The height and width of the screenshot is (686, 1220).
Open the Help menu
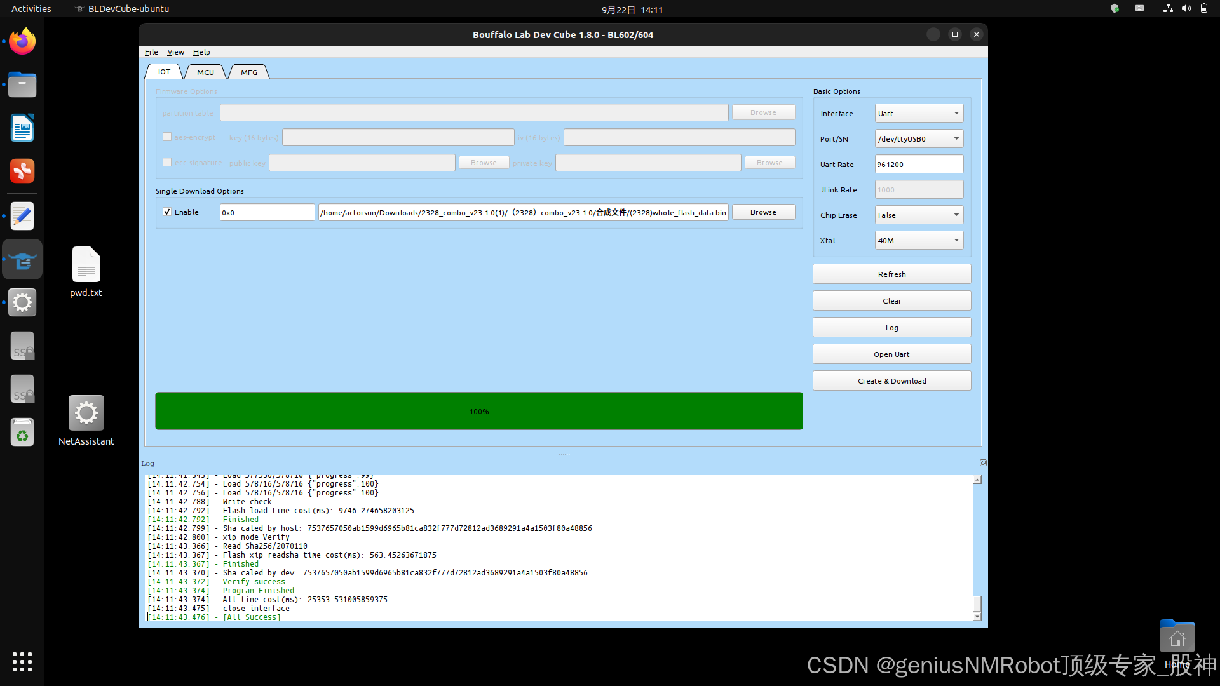coord(201,52)
